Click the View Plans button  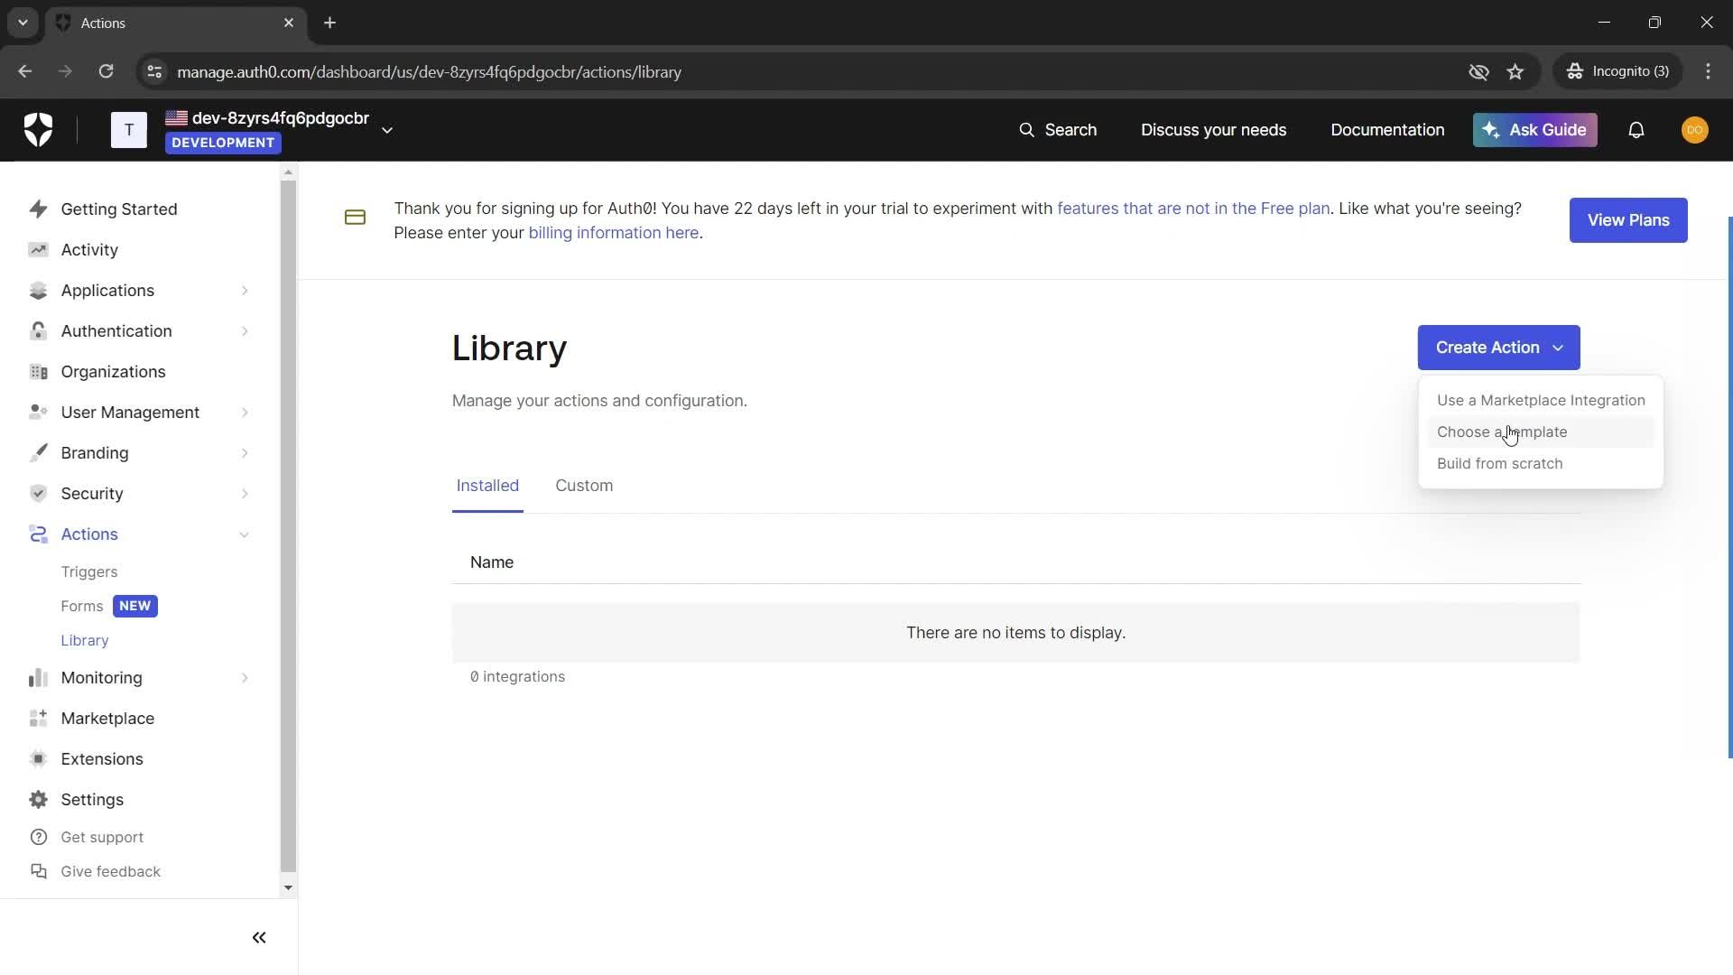tap(1627, 220)
